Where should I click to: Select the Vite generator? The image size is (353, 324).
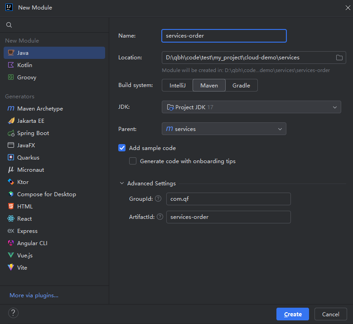coord(54,267)
